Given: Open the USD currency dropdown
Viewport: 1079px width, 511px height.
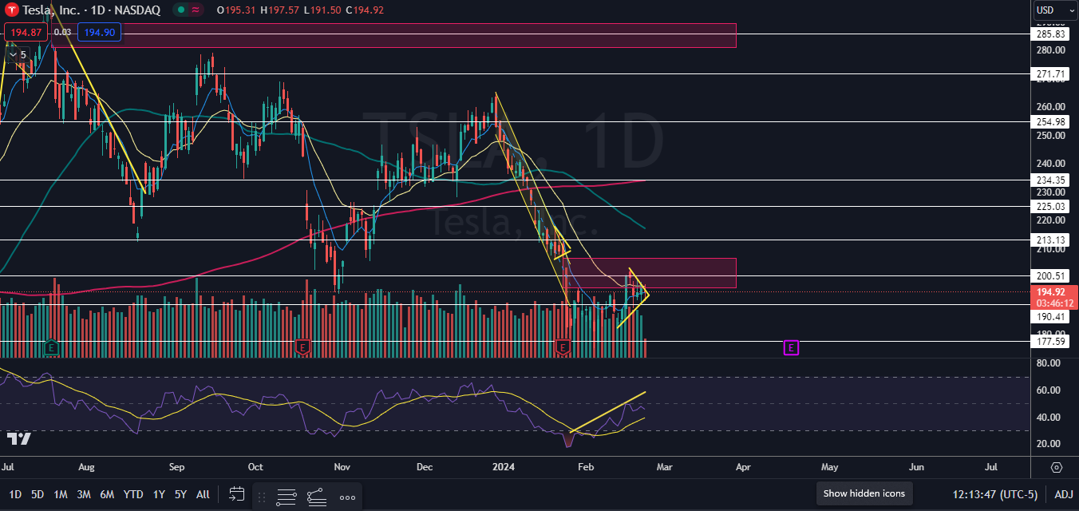Looking at the screenshot, I should pyautogui.click(x=1054, y=10).
